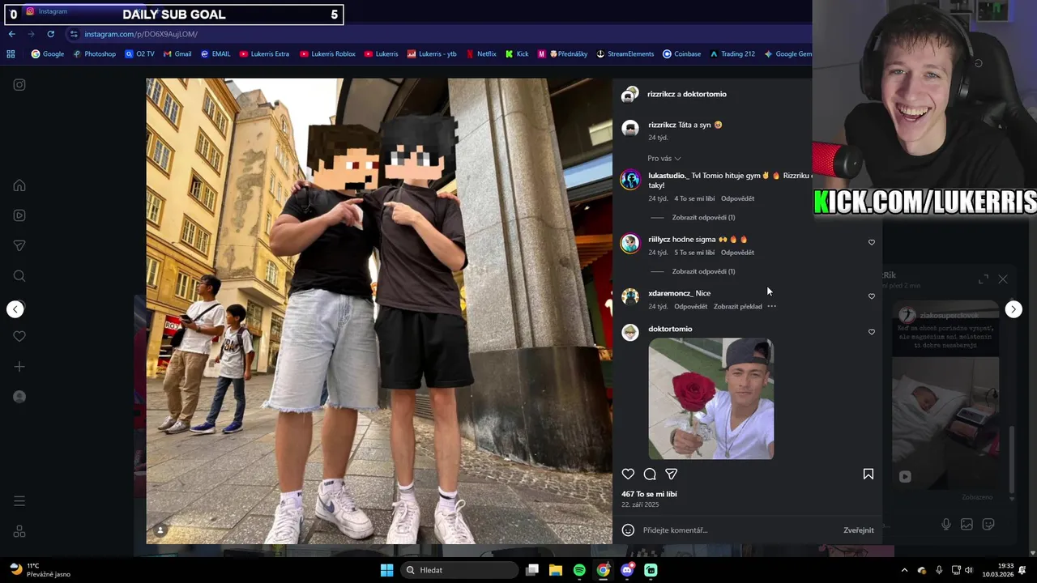Open the rose GIF image in doktortomio's comment

pyautogui.click(x=711, y=398)
